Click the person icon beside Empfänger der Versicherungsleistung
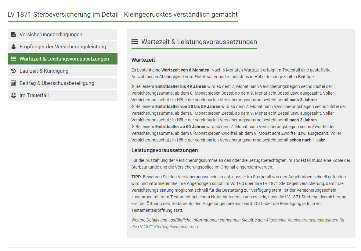The image size is (361, 251). point(14,47)
